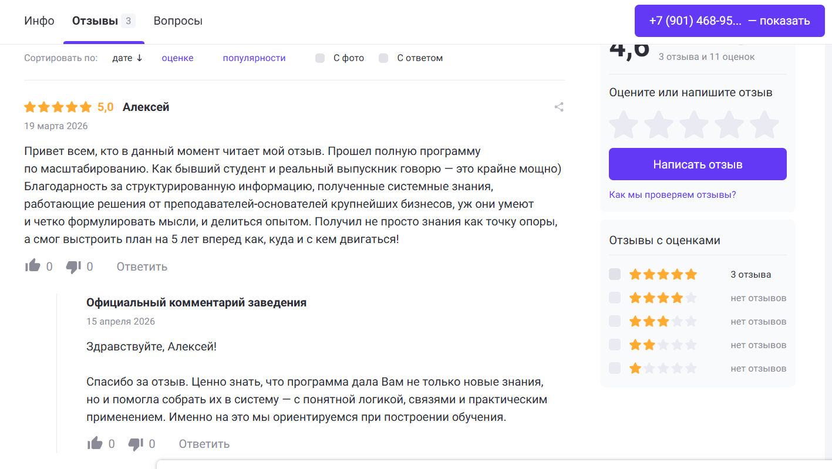Dislike Алексей's review with thumbs-down
This screenshot has width=832, height=469.
[x=73, y=266]
